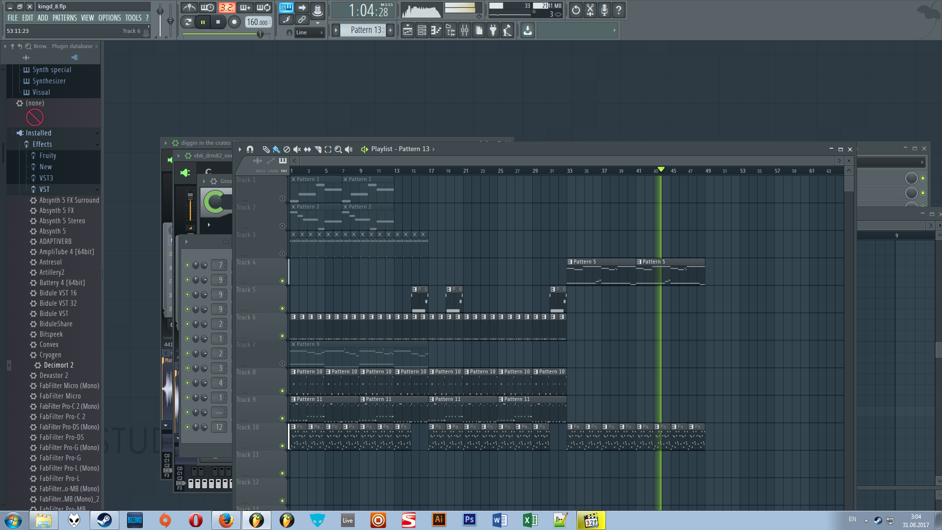Adjust the song position slider
Image resolution: width=942 pixels, height=530 pixels.
coord(226,34)
